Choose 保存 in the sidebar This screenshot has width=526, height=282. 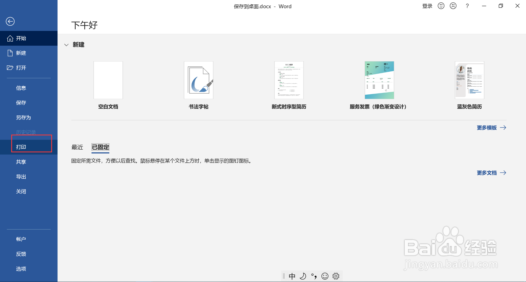[29, 103]
